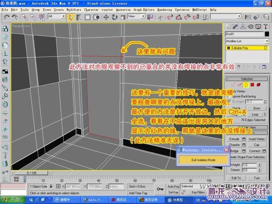
Task: Switch to the Hierarchy command panel tab
Action: [x=243, y=27]
